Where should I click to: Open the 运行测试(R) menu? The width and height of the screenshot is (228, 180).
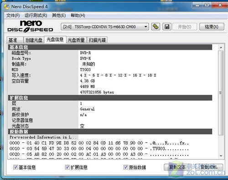click(36, 15)
